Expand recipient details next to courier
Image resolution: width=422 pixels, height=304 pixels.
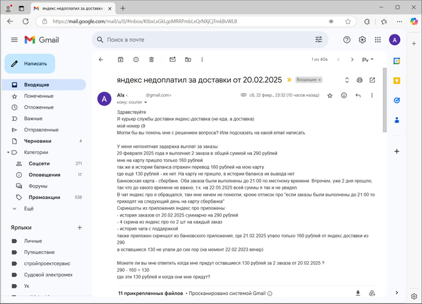pos(146,103)
